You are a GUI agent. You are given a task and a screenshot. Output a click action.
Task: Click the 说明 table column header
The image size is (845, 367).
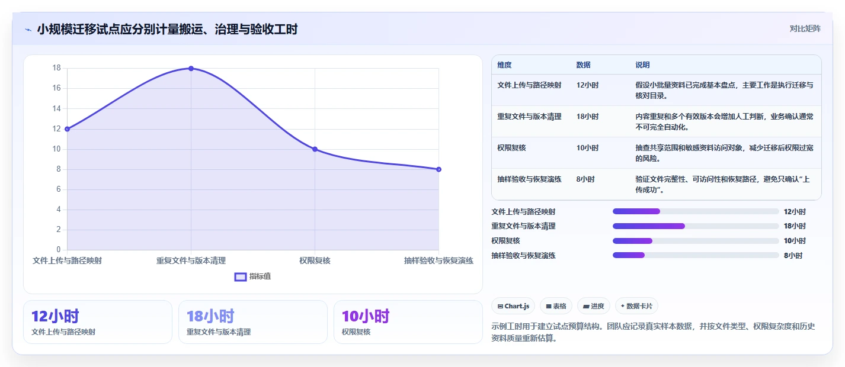(642, 65)
